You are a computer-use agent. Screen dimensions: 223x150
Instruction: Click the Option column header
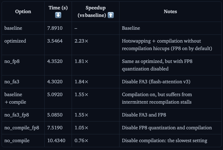23,12
